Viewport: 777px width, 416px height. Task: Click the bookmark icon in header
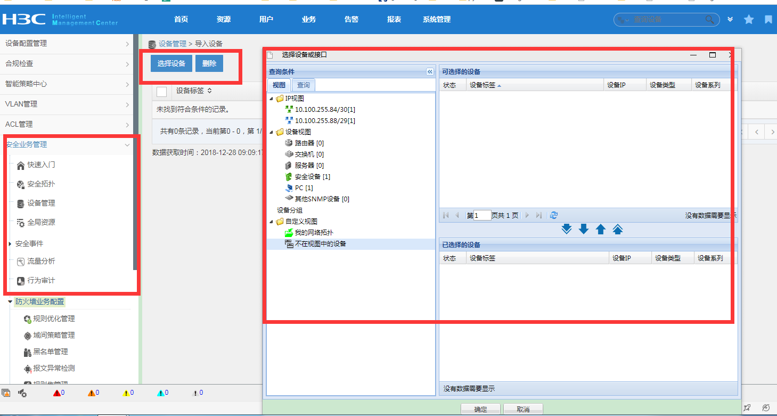coord(768,19)
